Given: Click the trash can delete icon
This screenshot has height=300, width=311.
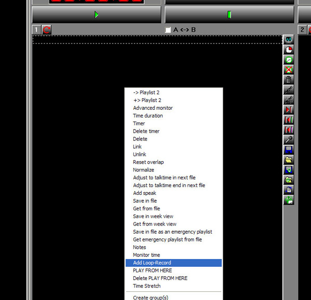Looking at the screenshot, I should point(289,80).
